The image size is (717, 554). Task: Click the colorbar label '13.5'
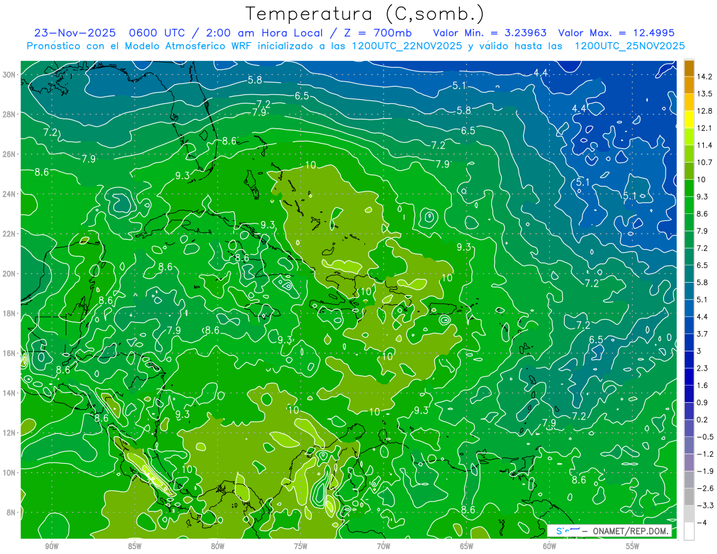click(x=704, y=94)
